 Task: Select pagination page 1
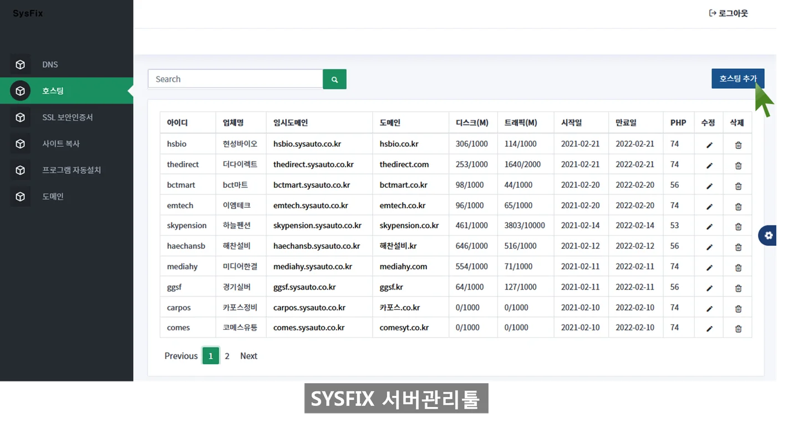pos(211,356)
